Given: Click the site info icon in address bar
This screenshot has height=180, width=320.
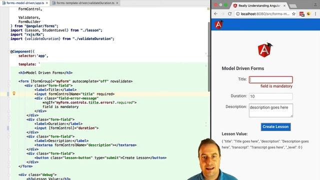Looking at the screenshot, I should click(238, 14).
